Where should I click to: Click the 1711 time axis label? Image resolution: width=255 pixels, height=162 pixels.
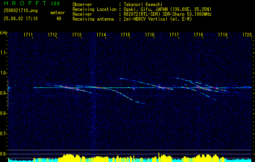(x=28, y=35)
